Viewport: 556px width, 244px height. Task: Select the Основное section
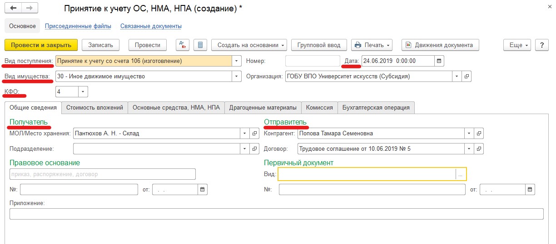[22, 26]
